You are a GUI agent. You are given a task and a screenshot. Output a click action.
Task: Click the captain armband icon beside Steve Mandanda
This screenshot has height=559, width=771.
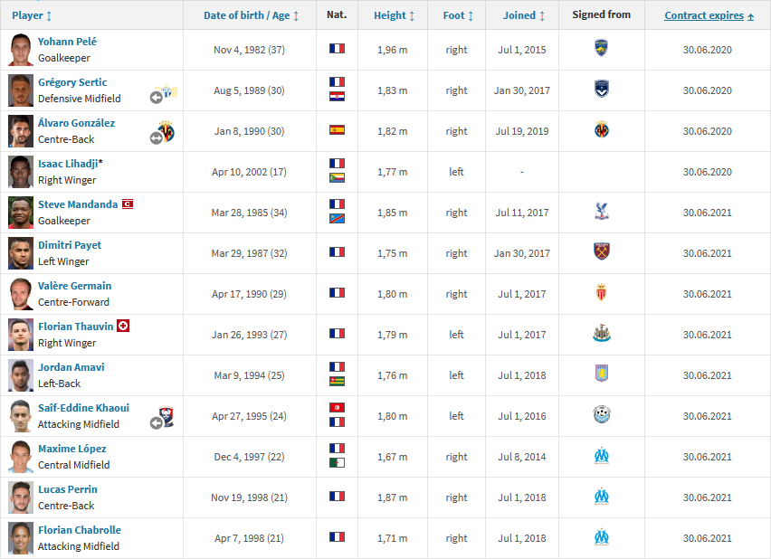pos(128,204)
